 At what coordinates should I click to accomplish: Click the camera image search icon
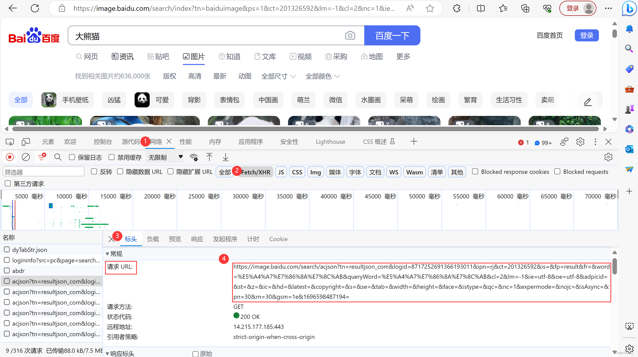pyautogui.click(x=350, y=35)
